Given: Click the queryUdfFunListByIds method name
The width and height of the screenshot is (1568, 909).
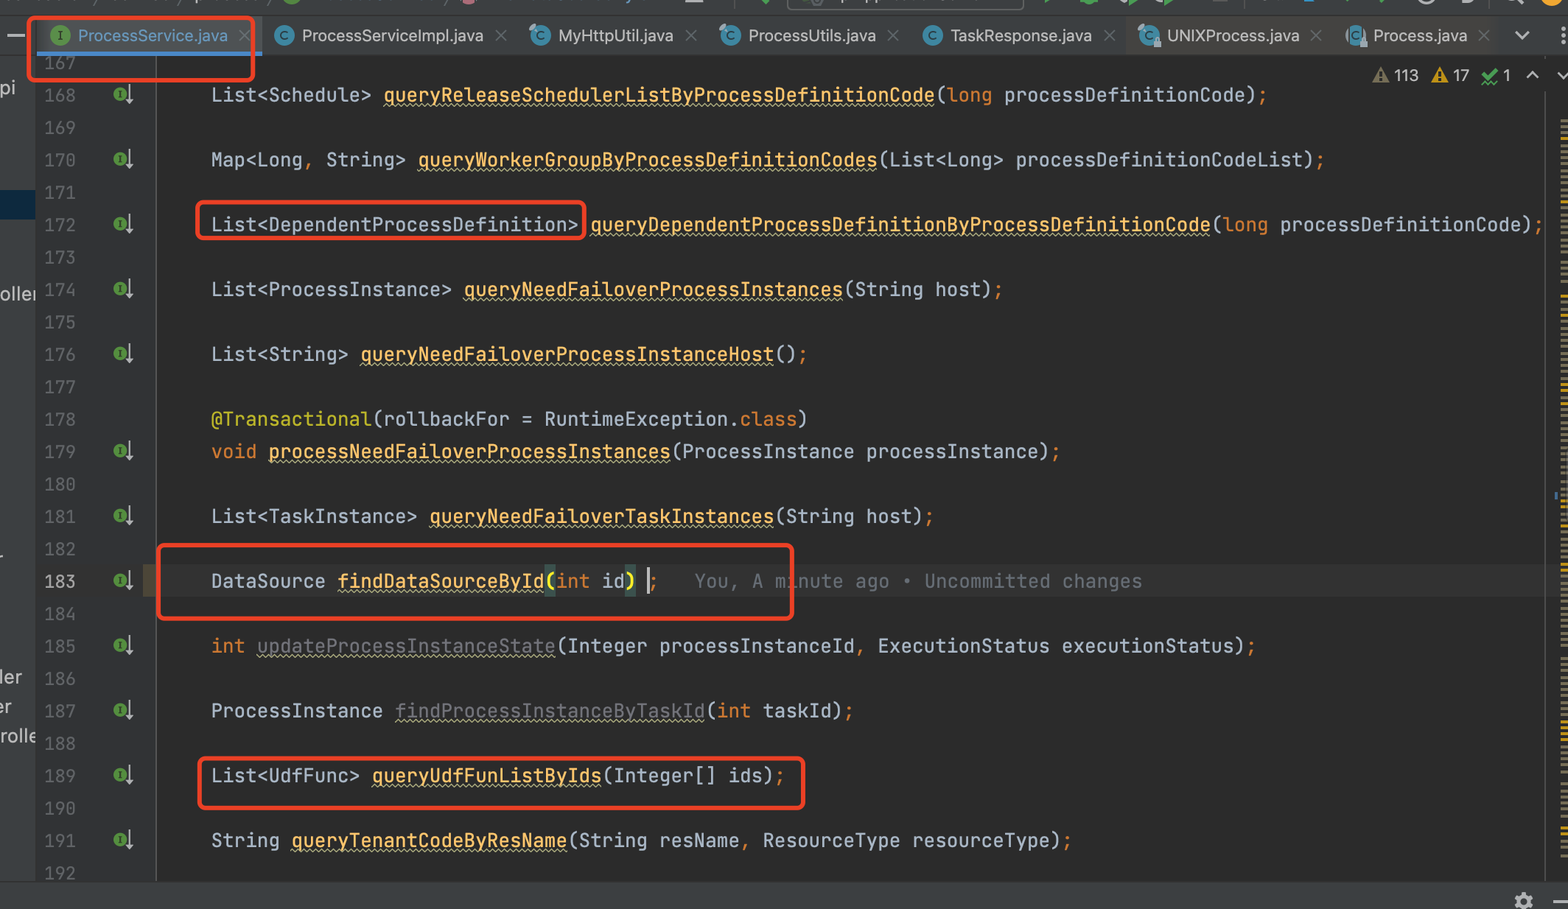Looking at the screenshot, I should pos(486,776).
